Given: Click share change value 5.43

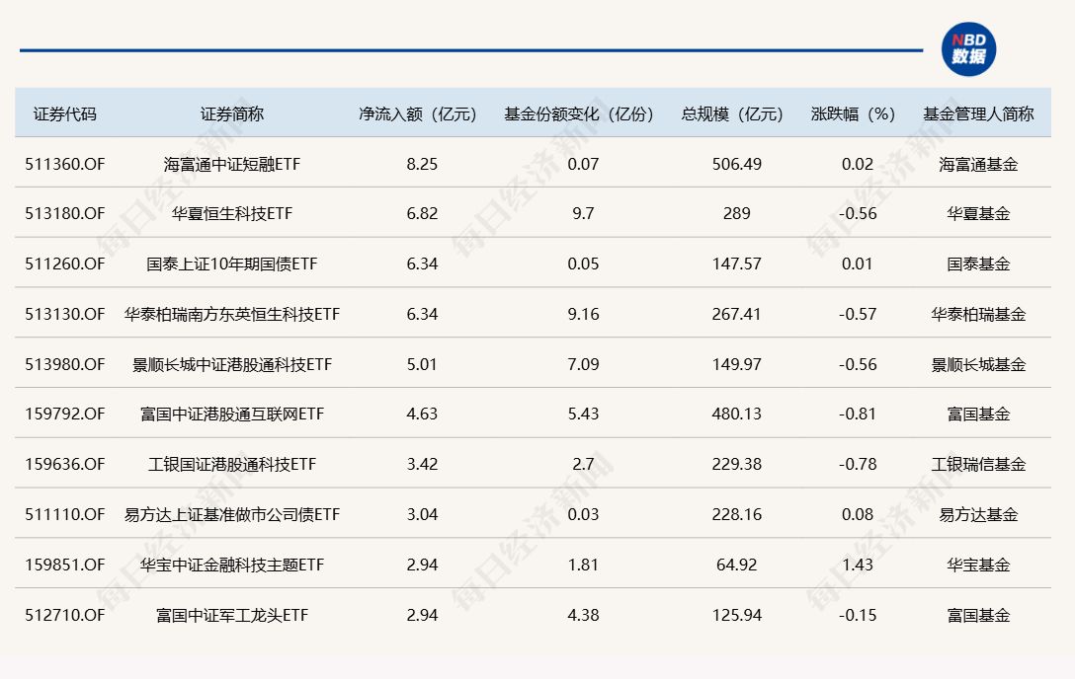Looking at the screenshot, I should (x=583, y=415).
